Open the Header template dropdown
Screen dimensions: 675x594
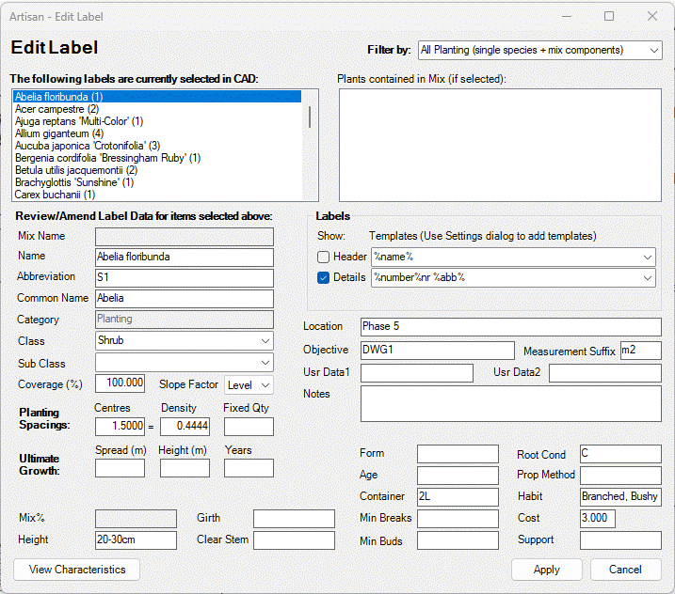(x=513, y=257)
